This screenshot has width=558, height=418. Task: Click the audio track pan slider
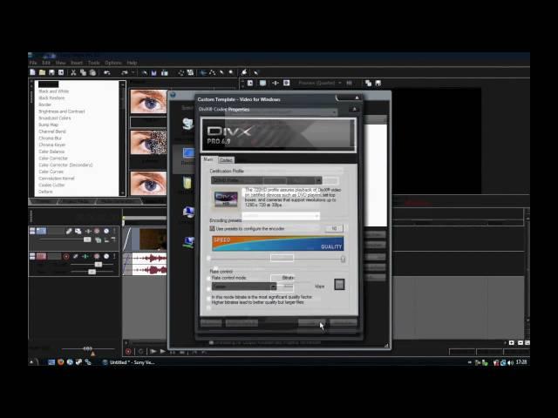(x=92, y=272)
